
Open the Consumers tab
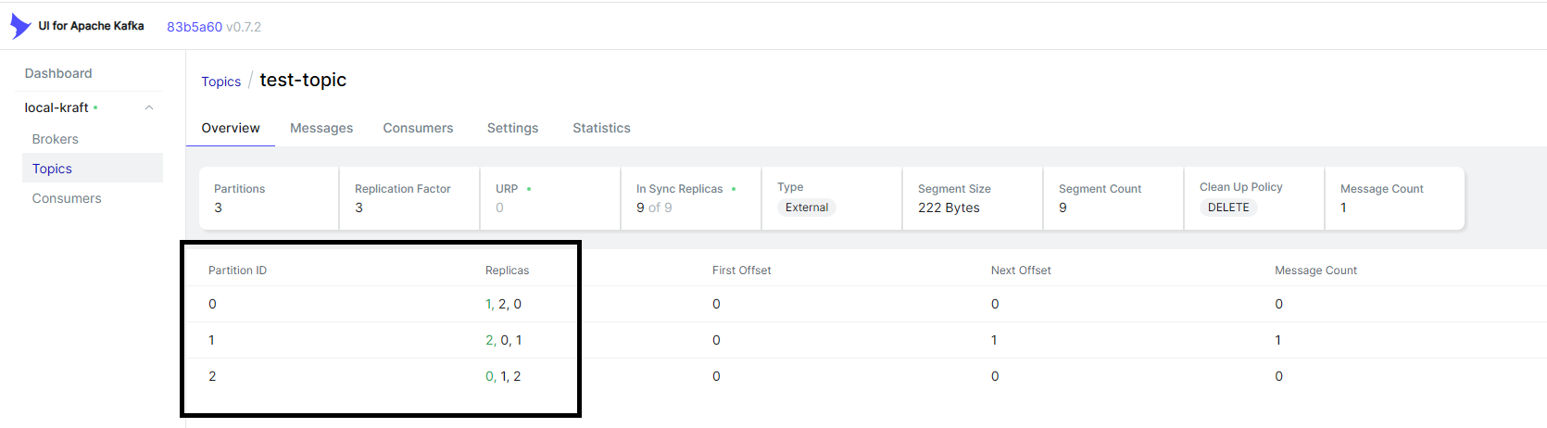tap(418, 128)
